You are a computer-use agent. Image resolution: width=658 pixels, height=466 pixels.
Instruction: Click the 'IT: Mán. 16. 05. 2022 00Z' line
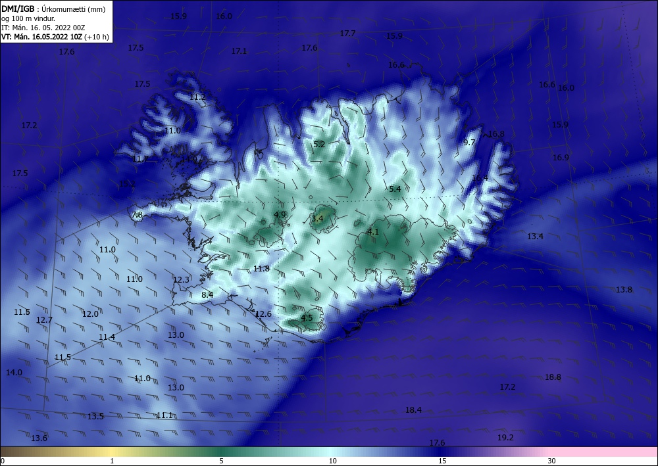click(x=43, y=28)
